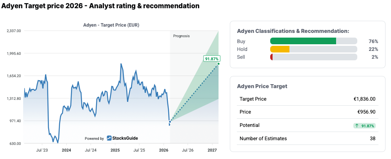
Task: Click the red Sell rating bar
Action: pyautogui.click(x=271, y=57)
